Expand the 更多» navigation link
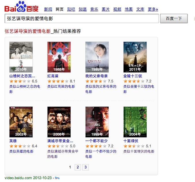 [153, 9]
